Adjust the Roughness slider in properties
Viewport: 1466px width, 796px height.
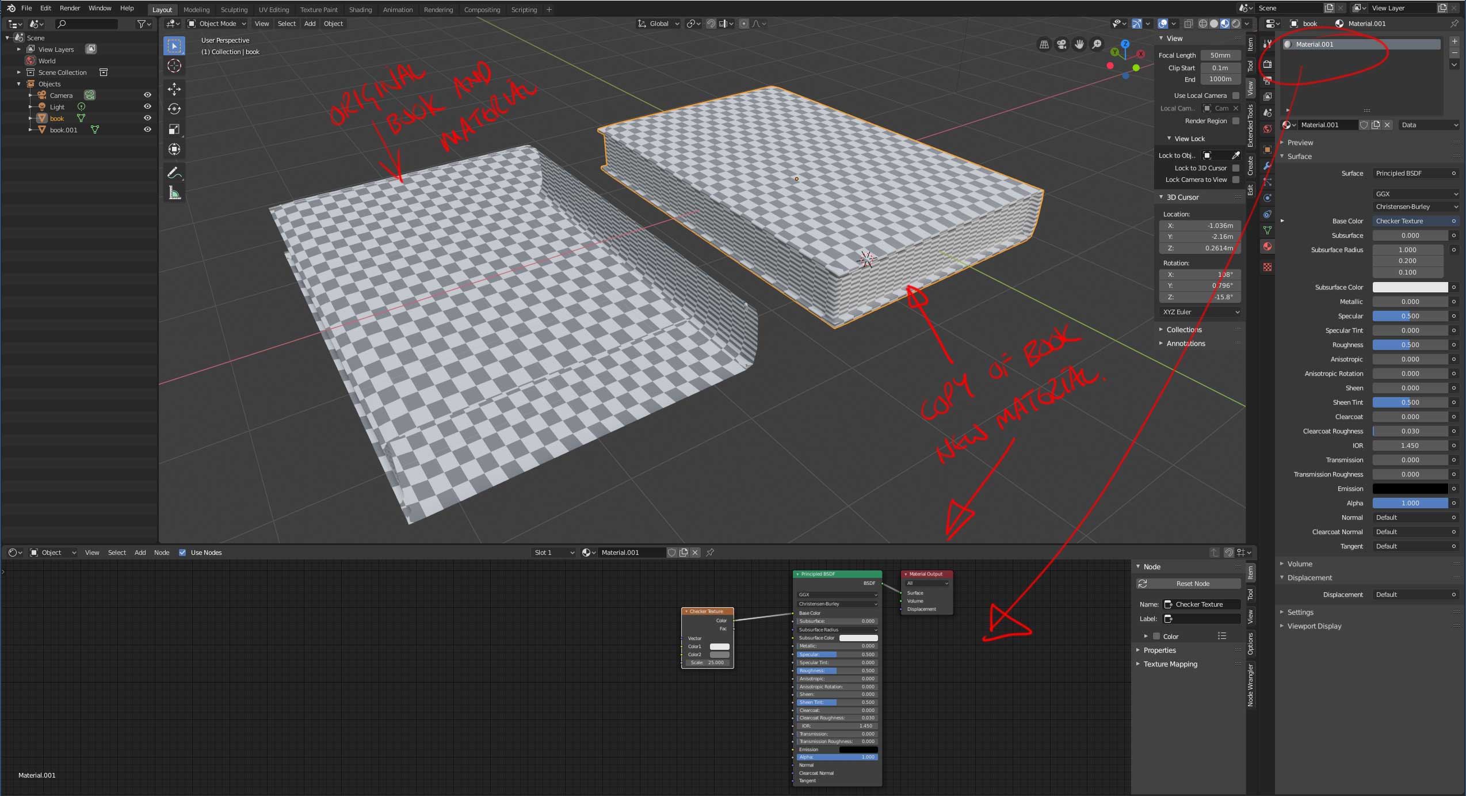pyautogui.click(x=1410, y=345)
